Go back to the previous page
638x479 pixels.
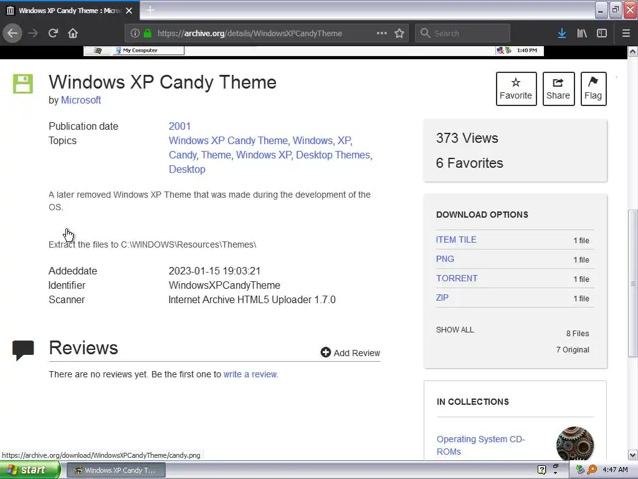click(12, 33)
